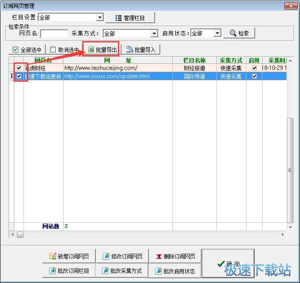Image resolution: width=300 pixels, height=283 pixels.
Task: Click the 批改订阅栏目 icon
Action: [x=53, y=271]
